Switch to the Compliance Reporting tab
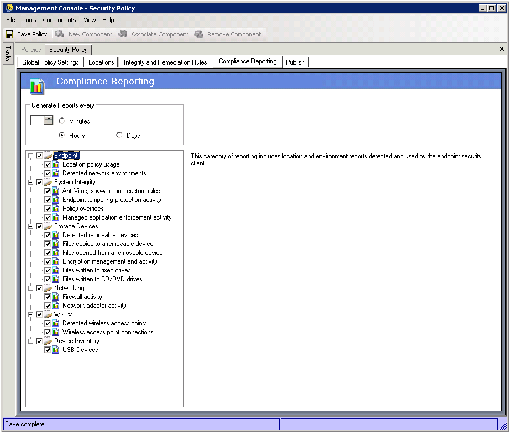This screenshot has height=433, width=510. pos(248,61)
